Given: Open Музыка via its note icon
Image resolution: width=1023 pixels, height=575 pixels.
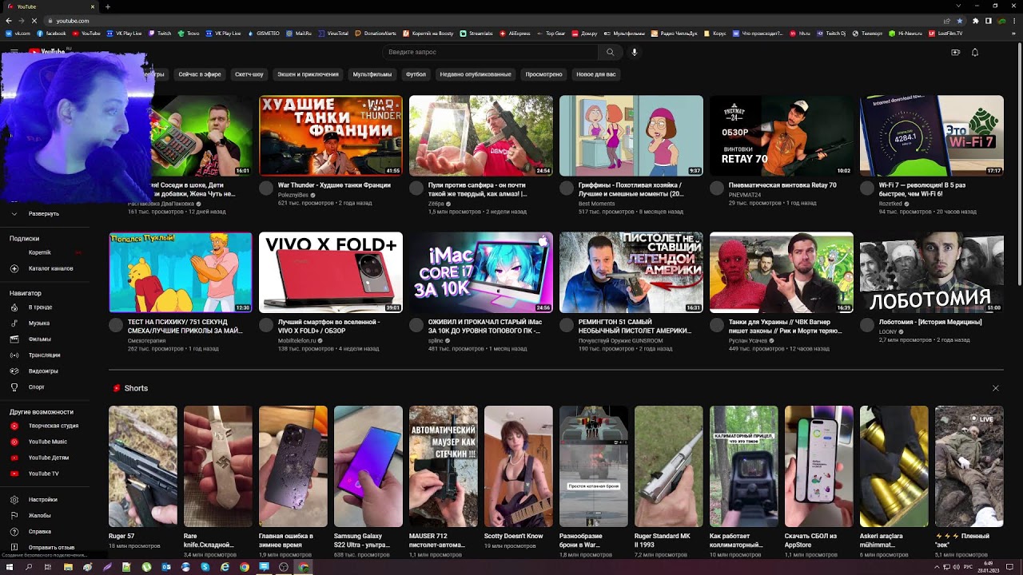Looking at the screenshot, I should pyautogui.click(x=14, y=323).
